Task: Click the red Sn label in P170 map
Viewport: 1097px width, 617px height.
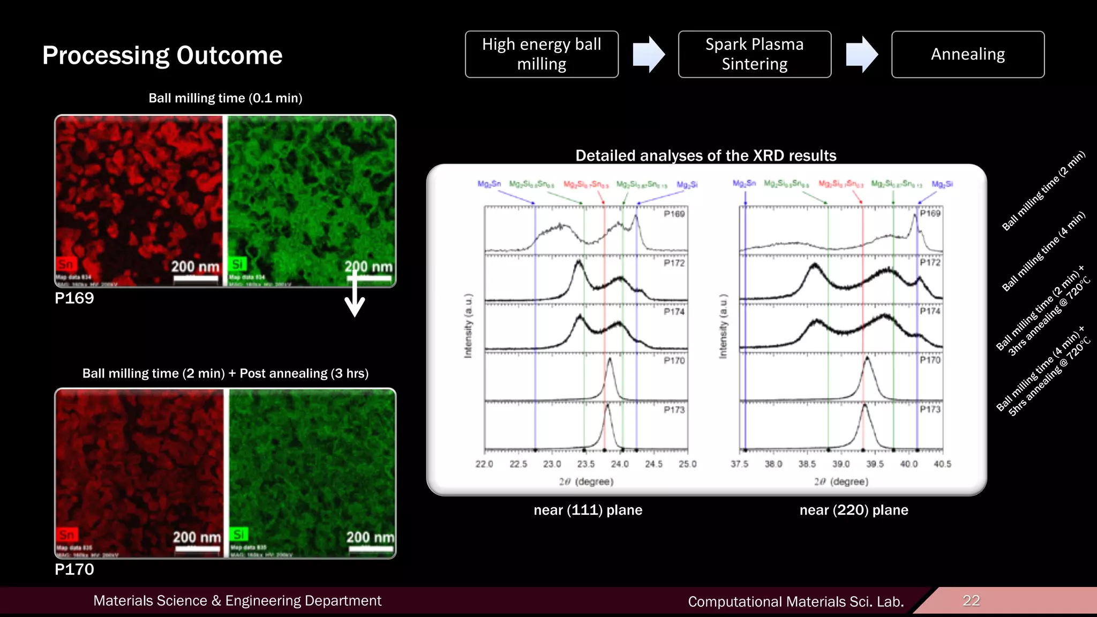Action: (x=67, y=535)
